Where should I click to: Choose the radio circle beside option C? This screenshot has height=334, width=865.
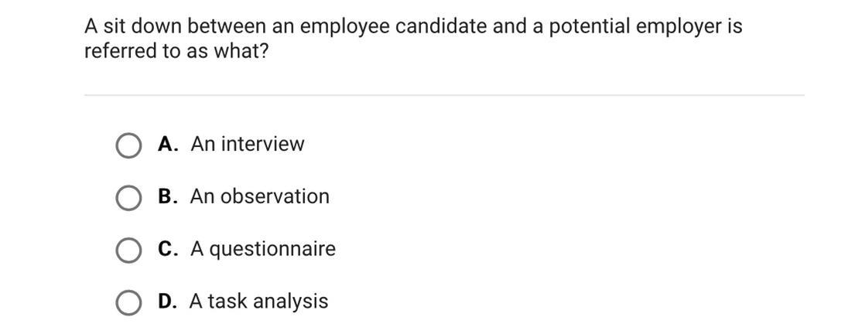pos(128,250)
